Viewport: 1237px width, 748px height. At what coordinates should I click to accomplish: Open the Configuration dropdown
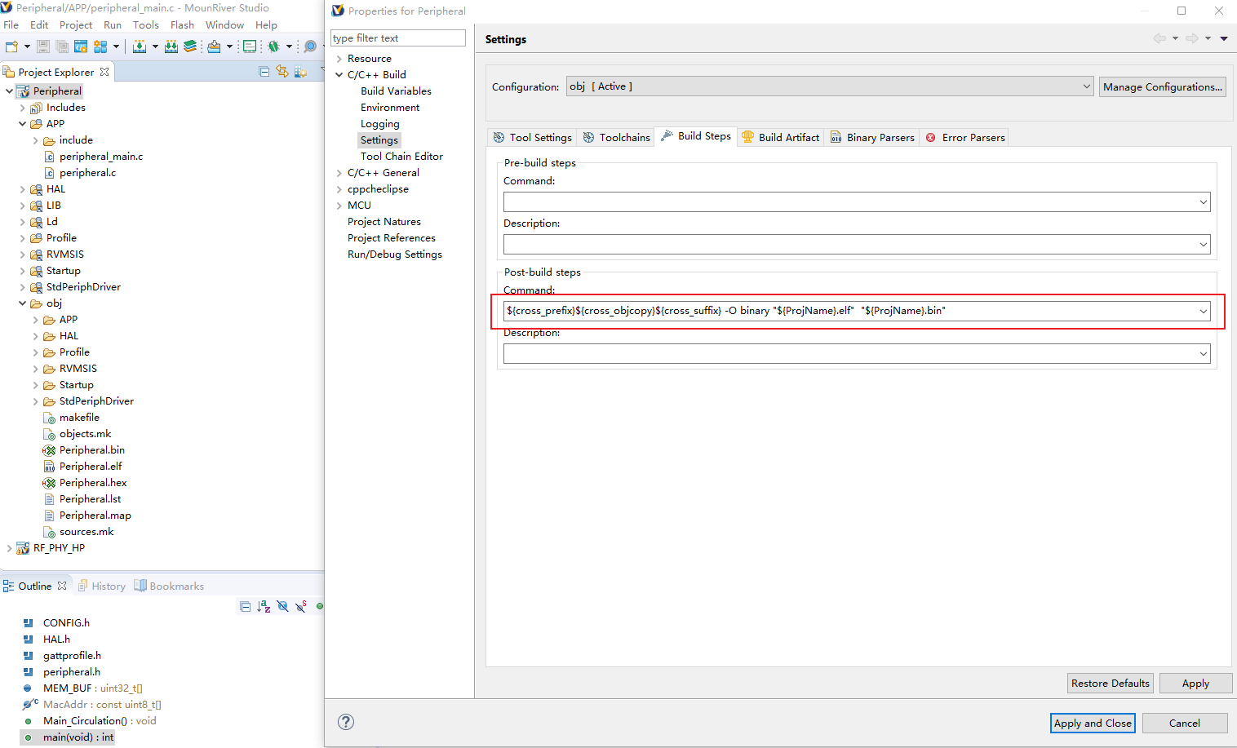click(x=1086, y=86)
